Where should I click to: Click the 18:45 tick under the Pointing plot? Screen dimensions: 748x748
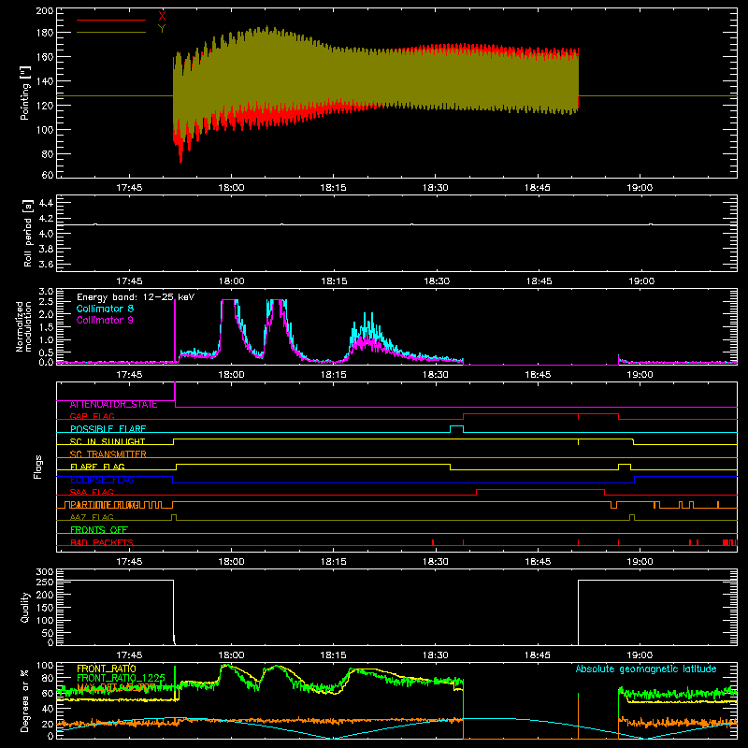(538, 188)
